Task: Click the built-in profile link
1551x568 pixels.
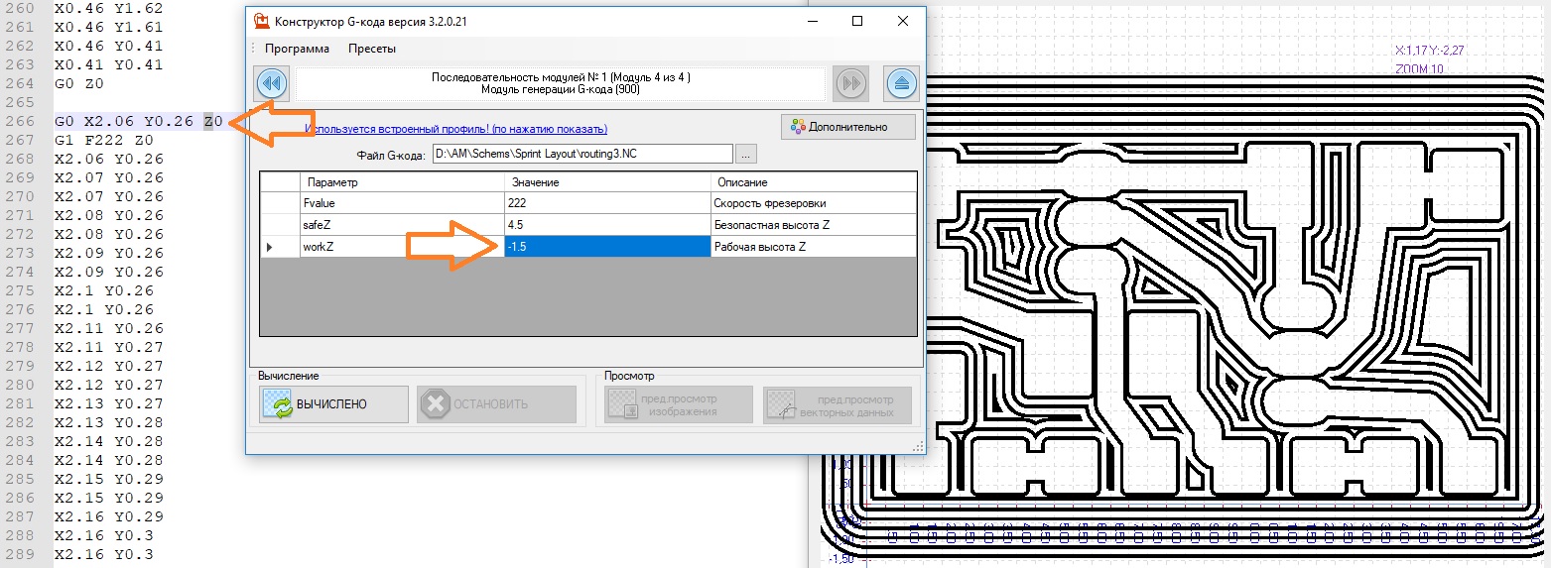Action: point(456,129)
